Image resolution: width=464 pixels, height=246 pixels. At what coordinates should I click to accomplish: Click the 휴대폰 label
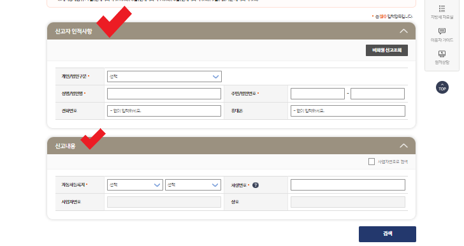237,111
